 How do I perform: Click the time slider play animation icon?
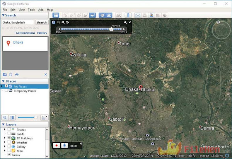tap(67, 22)
